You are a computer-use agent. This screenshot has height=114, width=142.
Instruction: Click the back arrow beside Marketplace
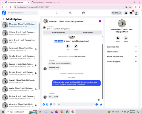pyautogui.click(x=3, y=19)
